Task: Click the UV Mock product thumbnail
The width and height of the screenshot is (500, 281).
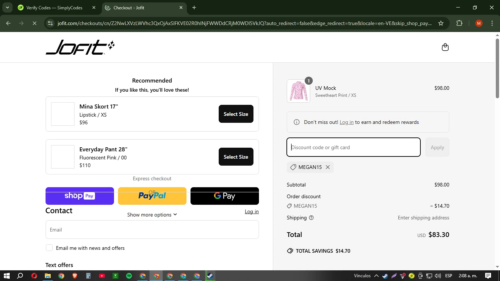Action: pyautogui.click(x=298, y=91)
